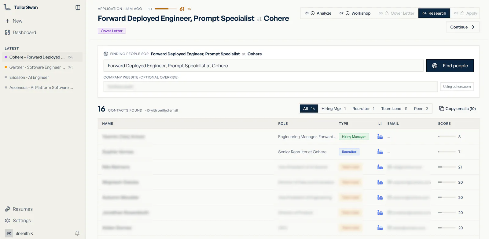Image resolution: width=489 pixels, height=239 pixels.
Task: Open the Gartner - Software Engineer application
Action: coord(42,67)
